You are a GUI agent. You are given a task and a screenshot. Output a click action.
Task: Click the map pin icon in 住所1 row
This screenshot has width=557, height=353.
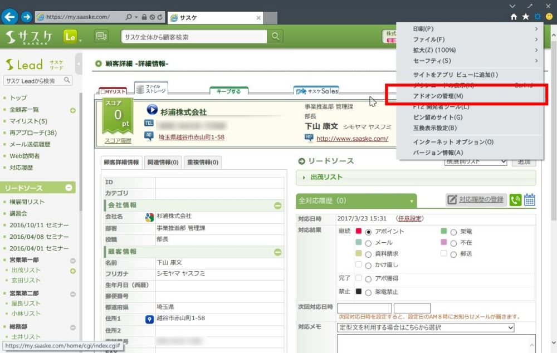click(149, 318)
